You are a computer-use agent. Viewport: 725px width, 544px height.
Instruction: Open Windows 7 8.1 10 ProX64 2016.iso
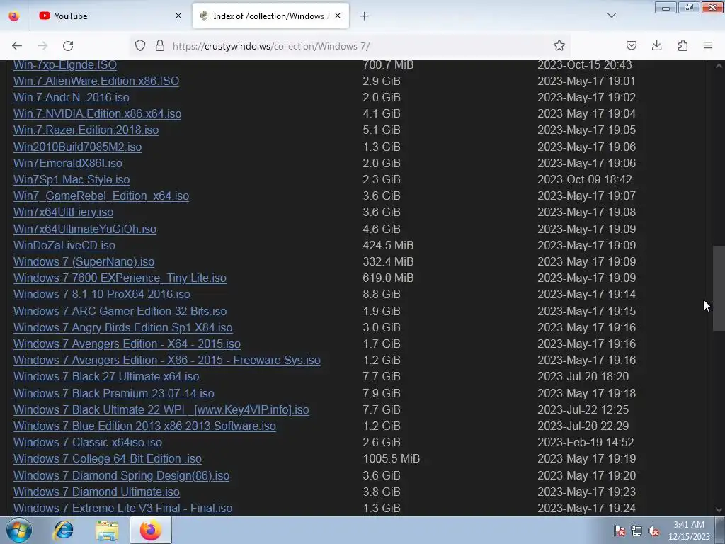(x=102, y=295)
